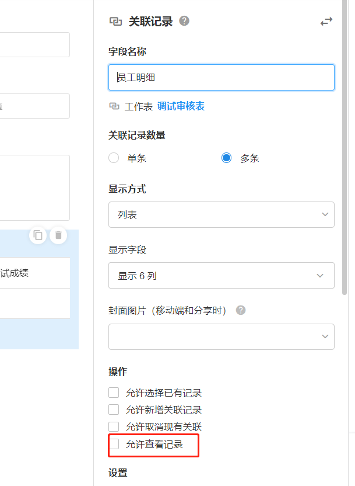The height and width of the screenshot is (486, 355).
Task: Copy the selected field with duplicate icon
Action: (x=38, y=235)
